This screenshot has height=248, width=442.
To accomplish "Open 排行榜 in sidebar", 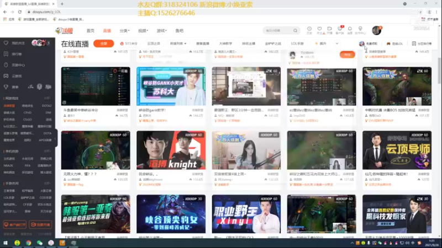I will tap(13, 54).
